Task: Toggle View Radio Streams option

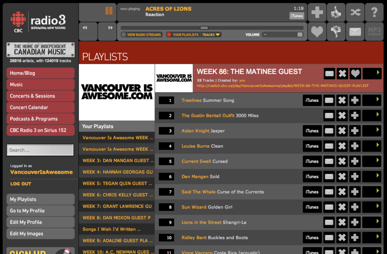Action: (x=141, y=35)
